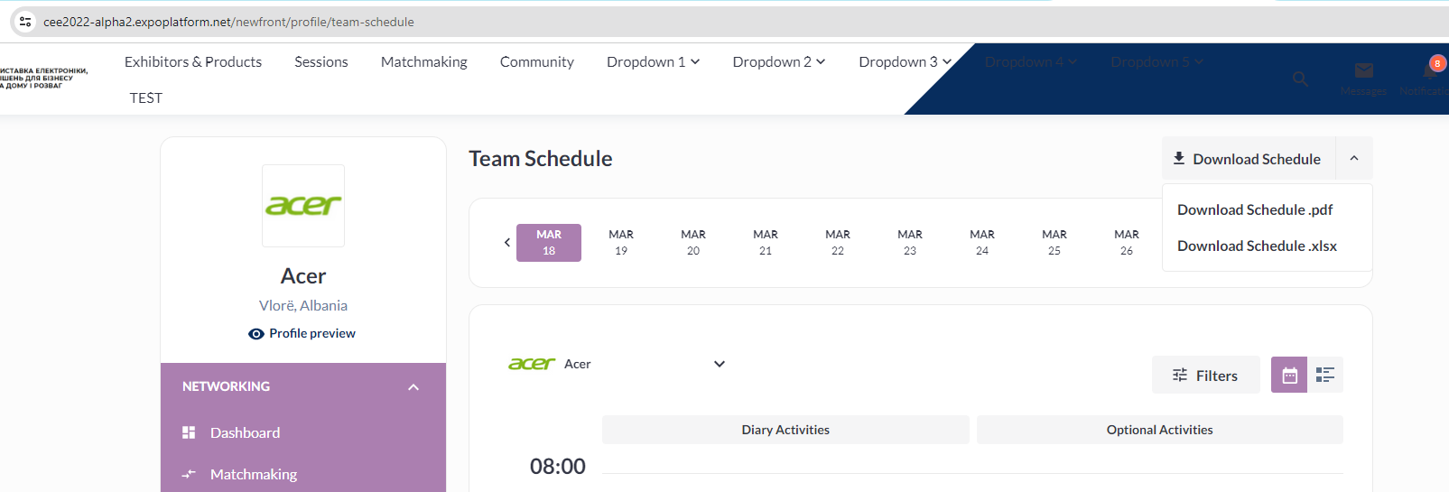Open the Filters button
Screen dimensions: 1449x492
1205,376
